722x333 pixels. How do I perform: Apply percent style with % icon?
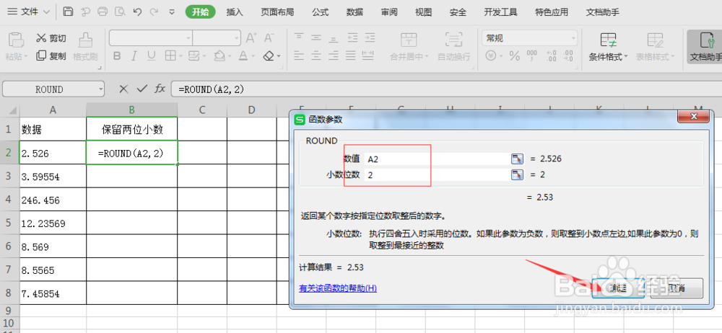(514, 56)
